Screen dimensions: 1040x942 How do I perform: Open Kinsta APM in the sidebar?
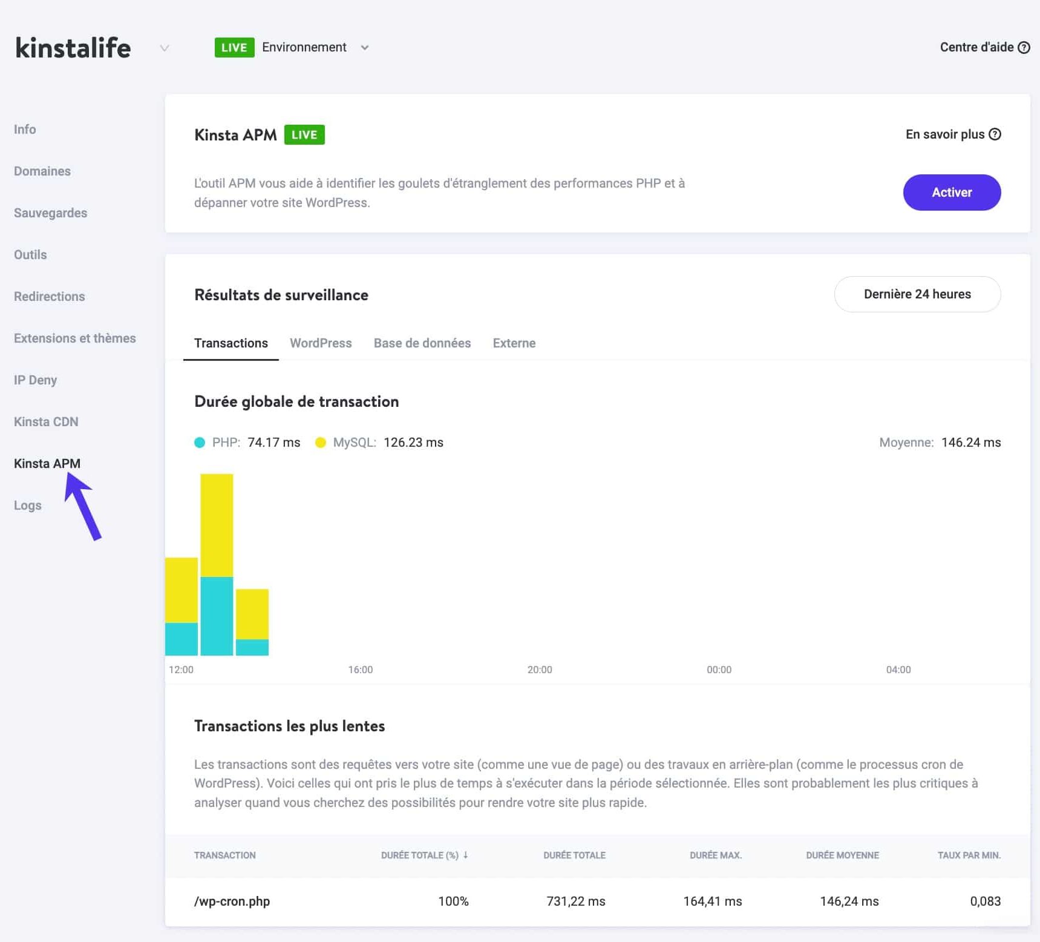tap(48, 463)
